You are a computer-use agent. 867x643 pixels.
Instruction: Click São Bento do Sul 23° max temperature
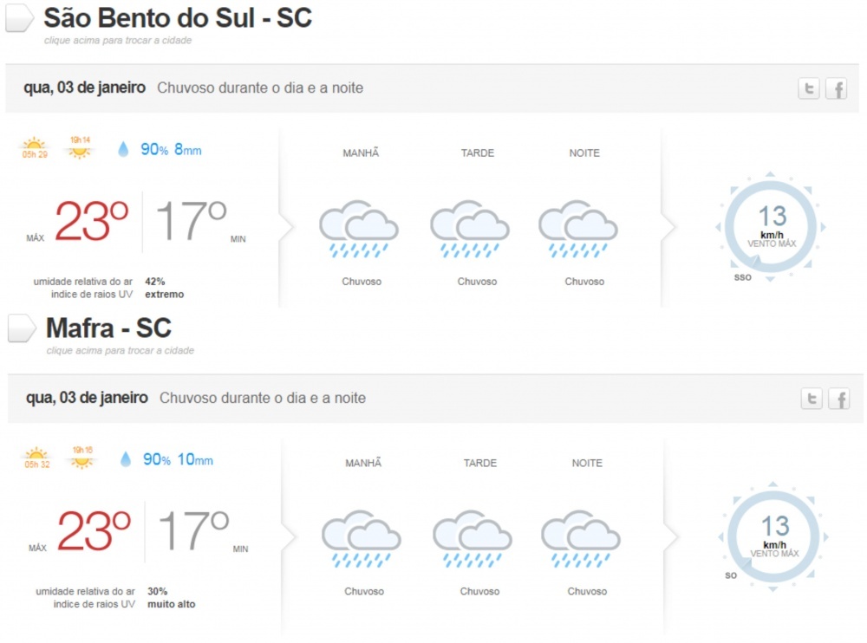(x=91, y=222)
